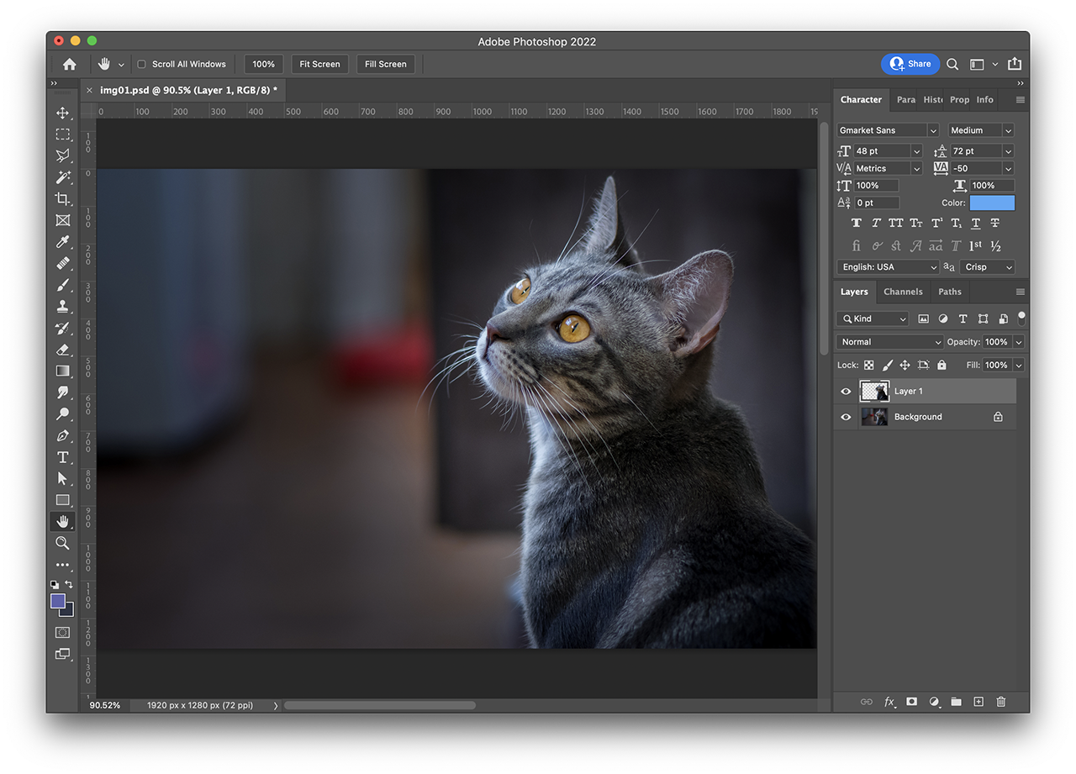Open the Kind layer filter dropdown
1076x774 pixels.
pos(873,319)
